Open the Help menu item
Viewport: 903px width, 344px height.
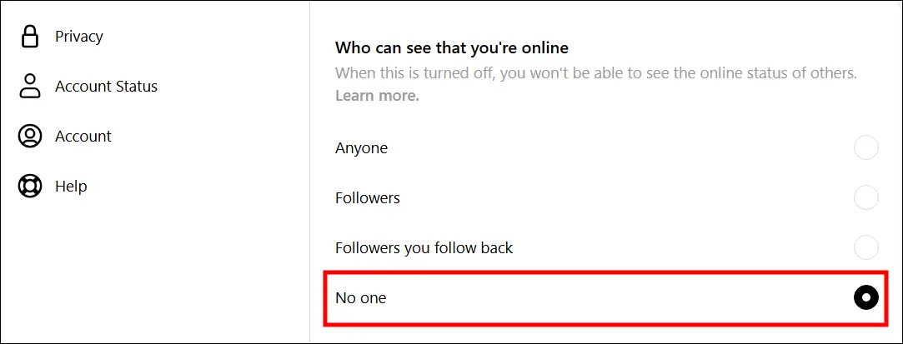(71, 187)
